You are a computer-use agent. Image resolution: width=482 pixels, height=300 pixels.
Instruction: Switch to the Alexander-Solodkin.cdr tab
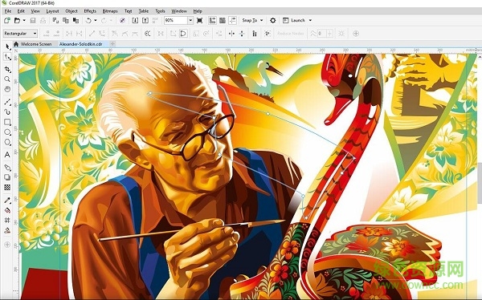click(81, 44)
